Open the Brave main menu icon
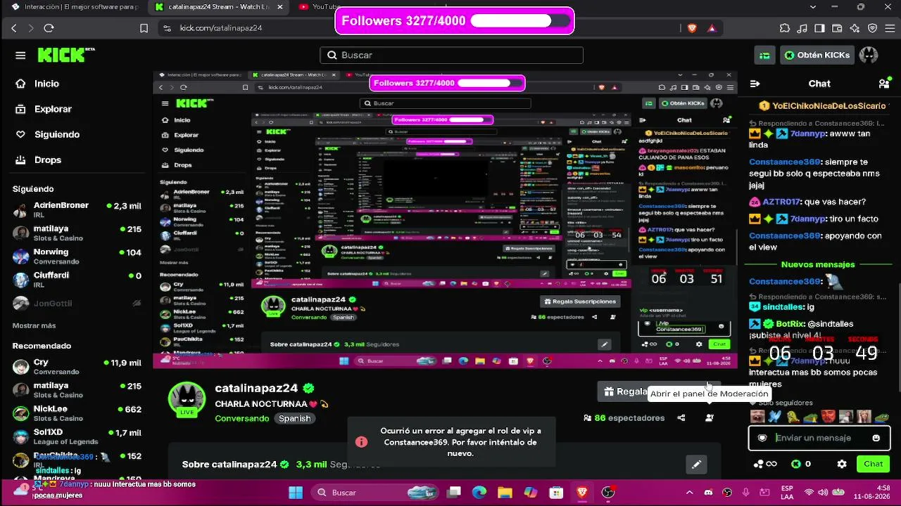 tap(889, 28)
